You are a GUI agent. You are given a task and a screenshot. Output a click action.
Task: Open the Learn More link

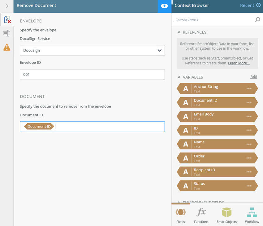click(x=239, y=63)
